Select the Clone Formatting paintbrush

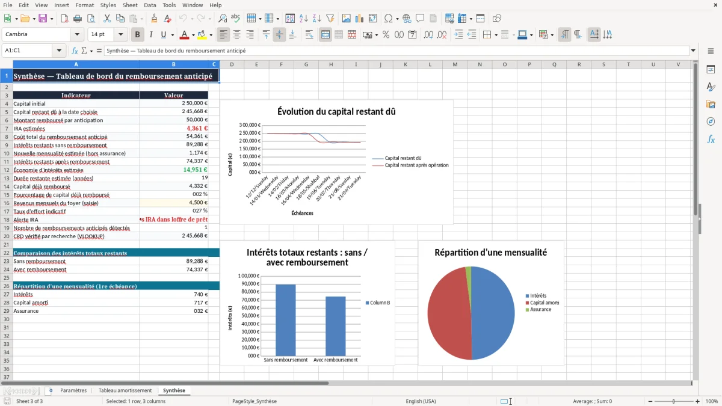(154, 18)
